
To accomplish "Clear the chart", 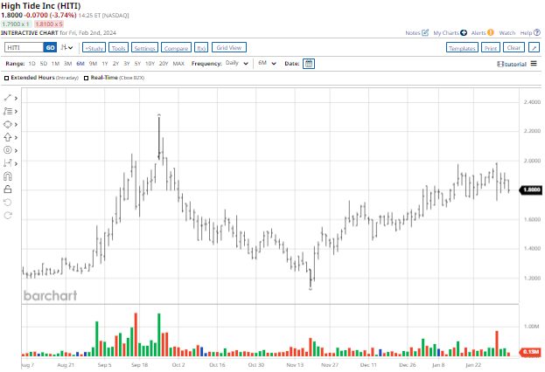I will click(514, 47).
